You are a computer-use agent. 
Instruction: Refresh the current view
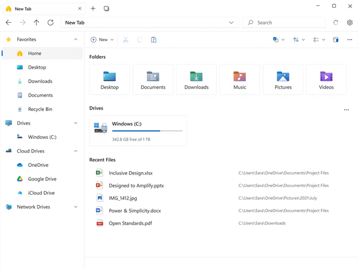(x=51, y=23)
